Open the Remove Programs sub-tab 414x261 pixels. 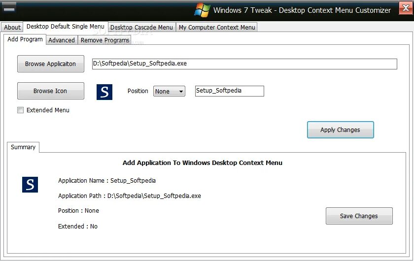tap(105, 40)
